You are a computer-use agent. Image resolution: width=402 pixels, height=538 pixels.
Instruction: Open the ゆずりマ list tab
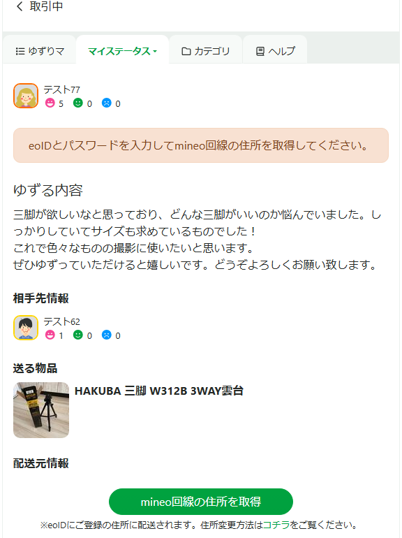click(x=40, y=51)
